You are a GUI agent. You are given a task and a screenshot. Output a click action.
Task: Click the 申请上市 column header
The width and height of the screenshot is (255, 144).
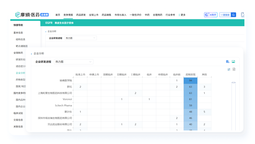94,74
